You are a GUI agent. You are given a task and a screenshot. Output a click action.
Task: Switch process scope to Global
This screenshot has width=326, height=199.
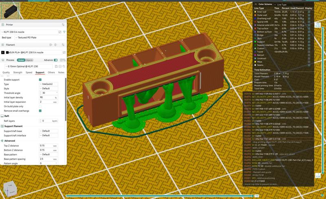[x=21, y=60]
